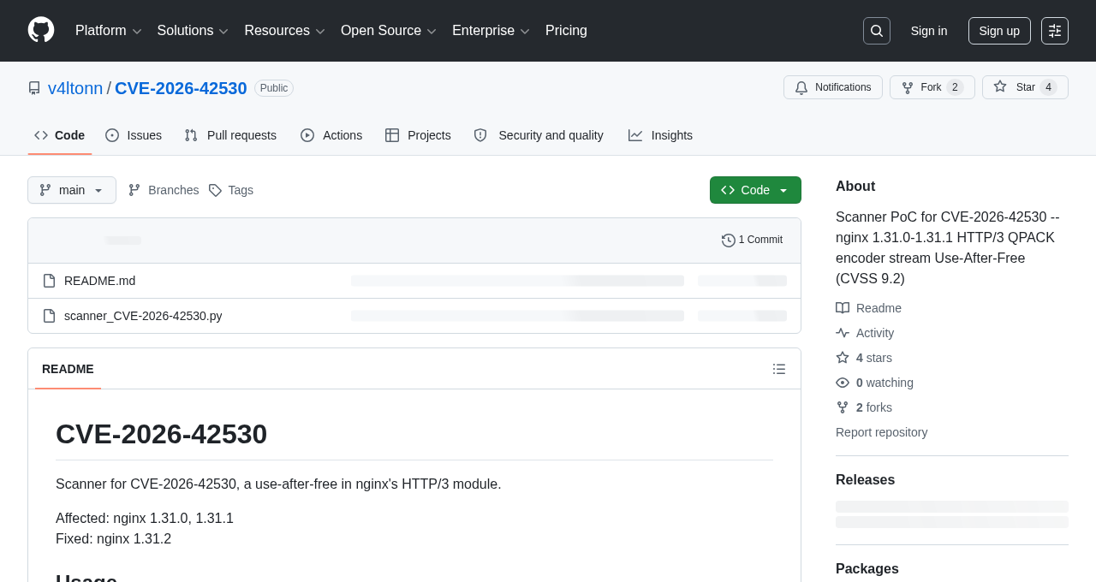Viewport: 1096px width, 582px height.
Task: Click the fork count badge 2
Action: pos(955,87)
